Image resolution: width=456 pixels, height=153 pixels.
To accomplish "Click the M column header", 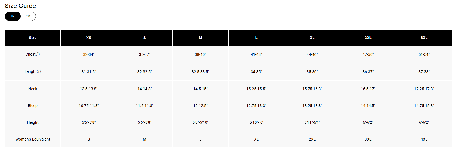I will click(200, 38).
